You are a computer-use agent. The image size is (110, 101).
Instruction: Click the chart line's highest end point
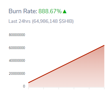(x=104, y=45)
